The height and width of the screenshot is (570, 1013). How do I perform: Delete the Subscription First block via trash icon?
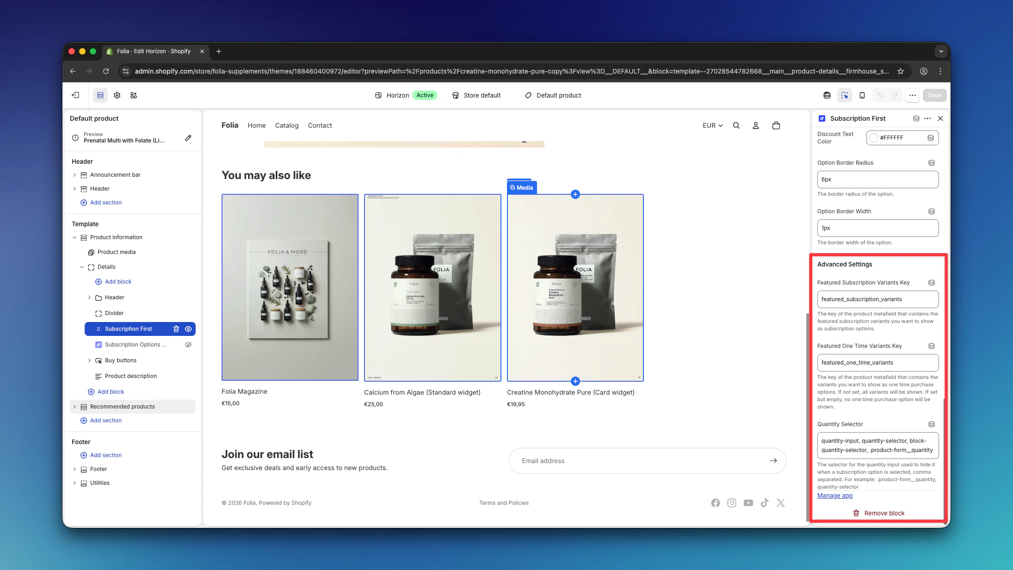176,329
